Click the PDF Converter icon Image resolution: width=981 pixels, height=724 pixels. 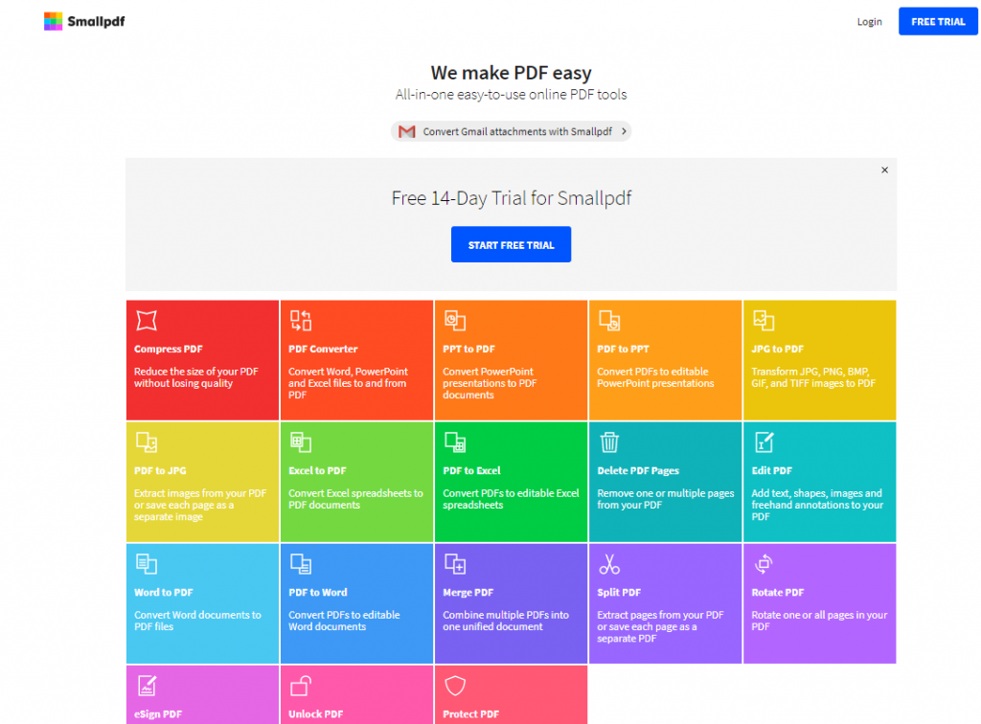301,321
